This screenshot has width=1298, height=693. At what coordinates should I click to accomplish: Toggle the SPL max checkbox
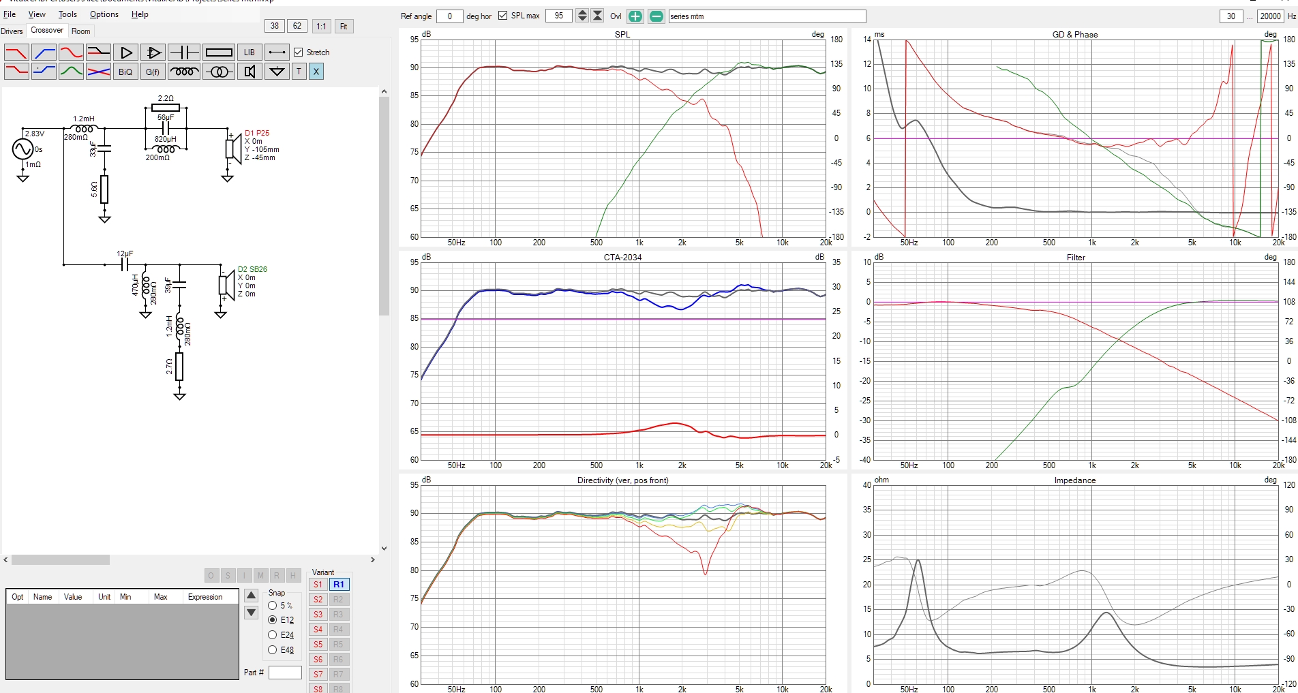pyautogui.click(x=502, y=16)
